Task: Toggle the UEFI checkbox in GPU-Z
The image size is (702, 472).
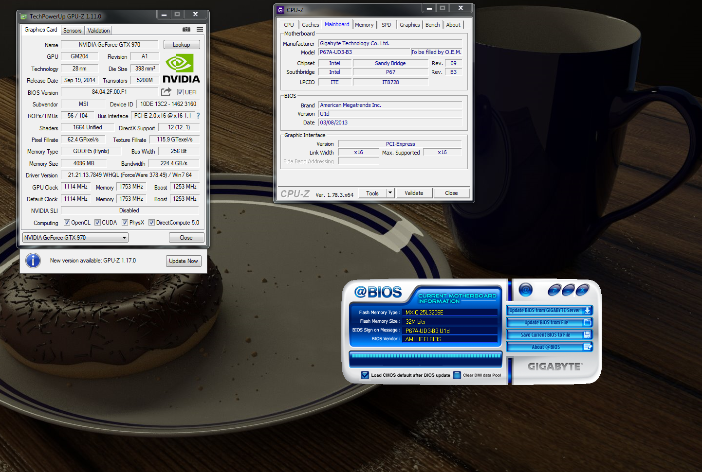Action: coord(180,92)
